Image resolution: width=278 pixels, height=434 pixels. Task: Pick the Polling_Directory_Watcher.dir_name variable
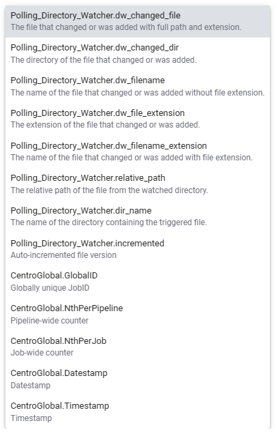[x=138, y=216]
